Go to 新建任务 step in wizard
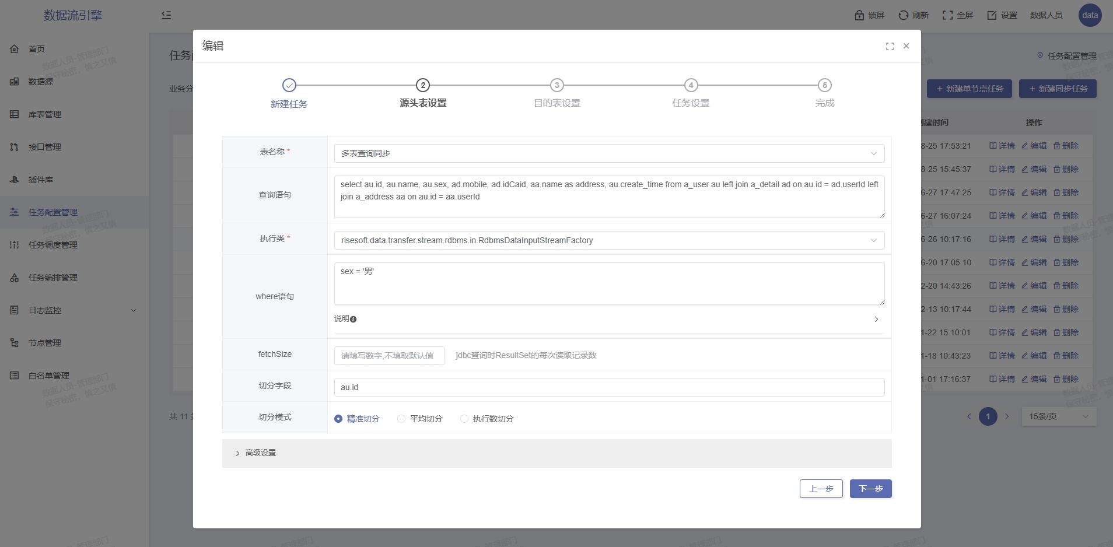The height and width of the screenshot is (547, 1113). (x=289, y=86)
